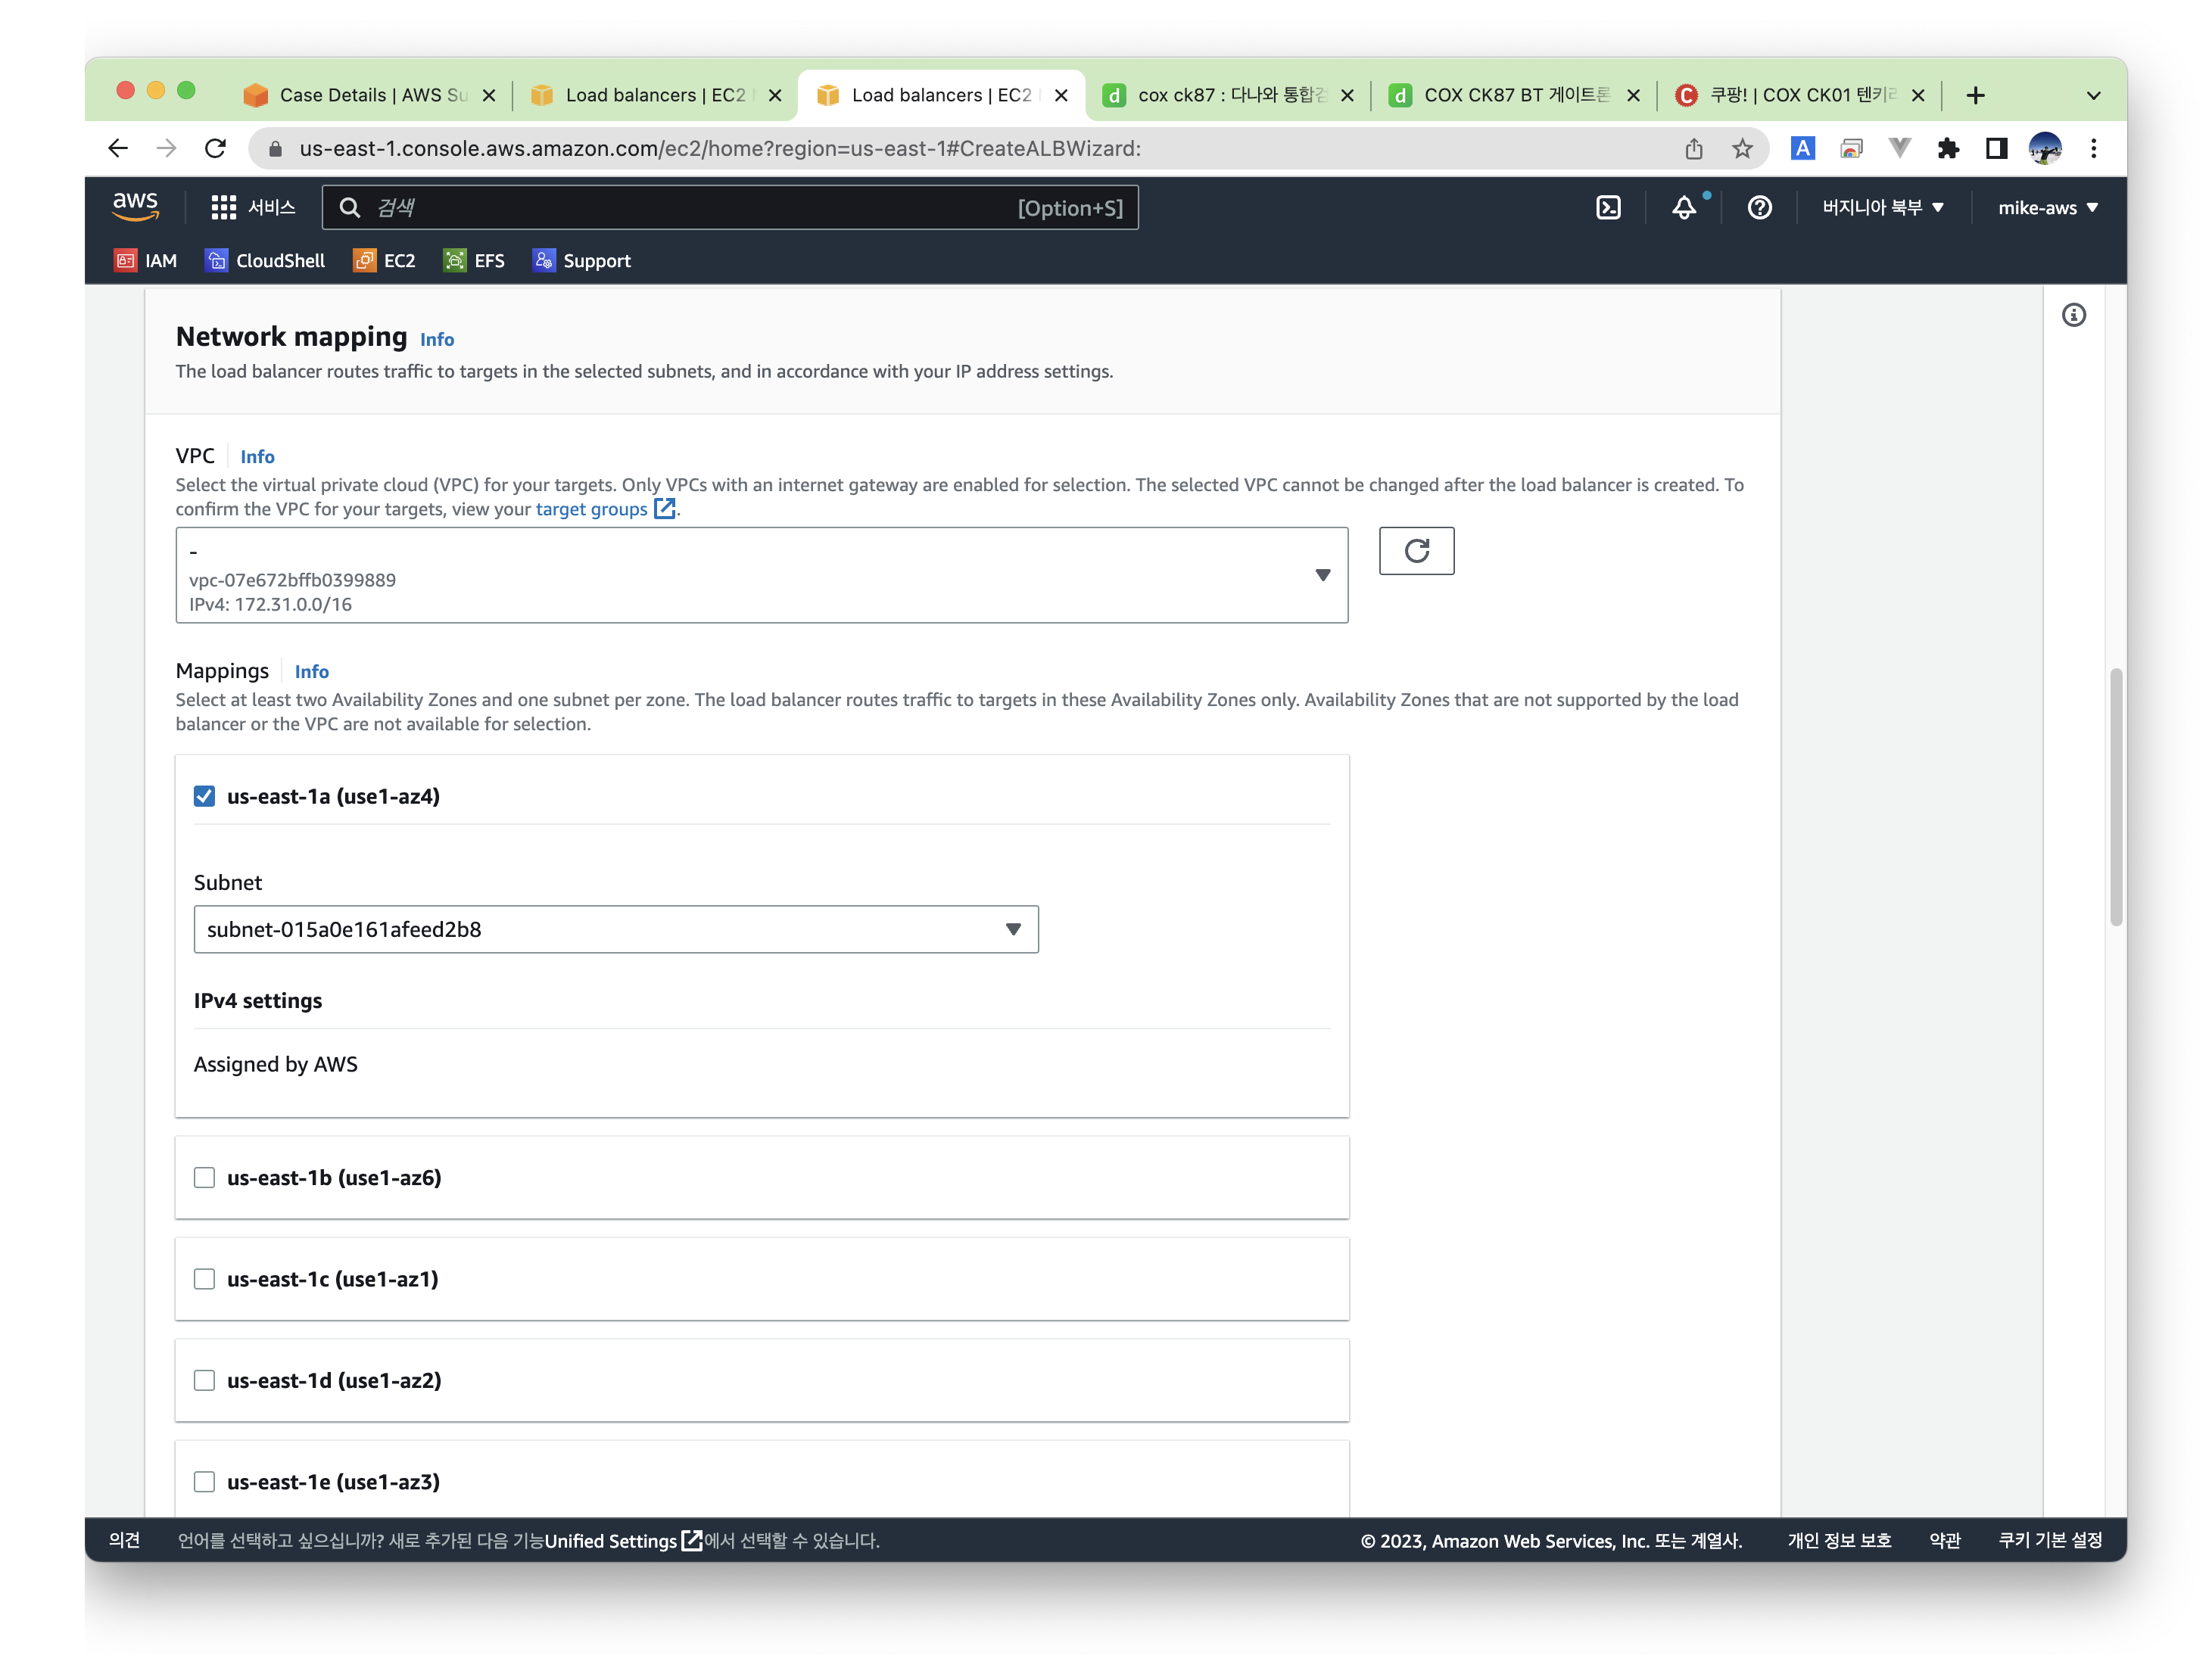2212x1674 pixels.
Task: Expand the subnet-015a0e161afeed2b8 dropdown
Action: pos(615,929)
